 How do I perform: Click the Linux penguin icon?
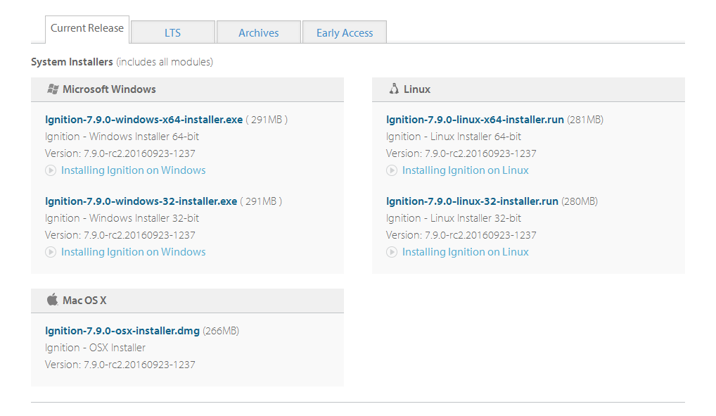[x=394, y=89]
